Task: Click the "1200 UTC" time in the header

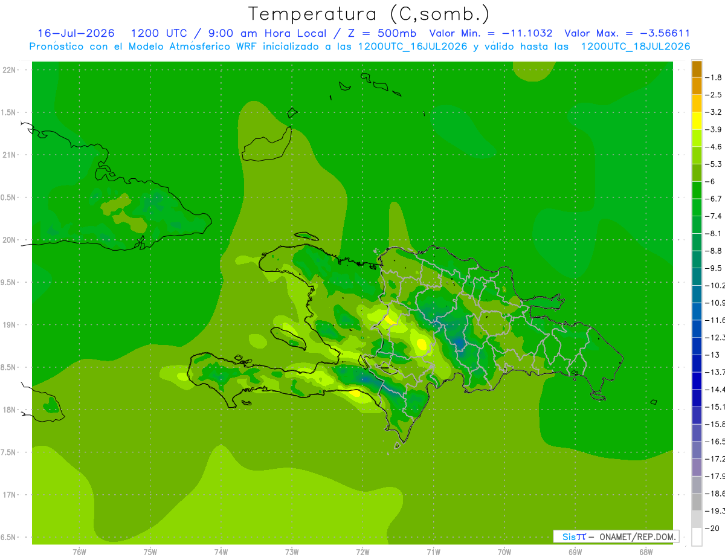Action: coord(158,33)
